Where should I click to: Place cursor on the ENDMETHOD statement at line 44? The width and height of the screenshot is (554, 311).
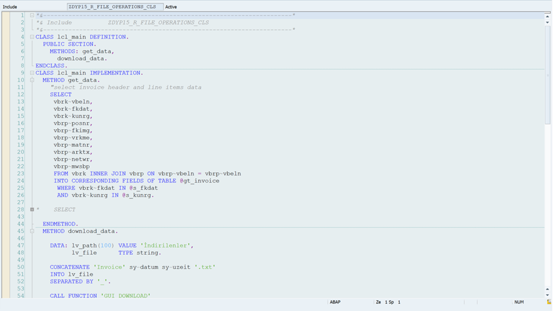(60, 224)
